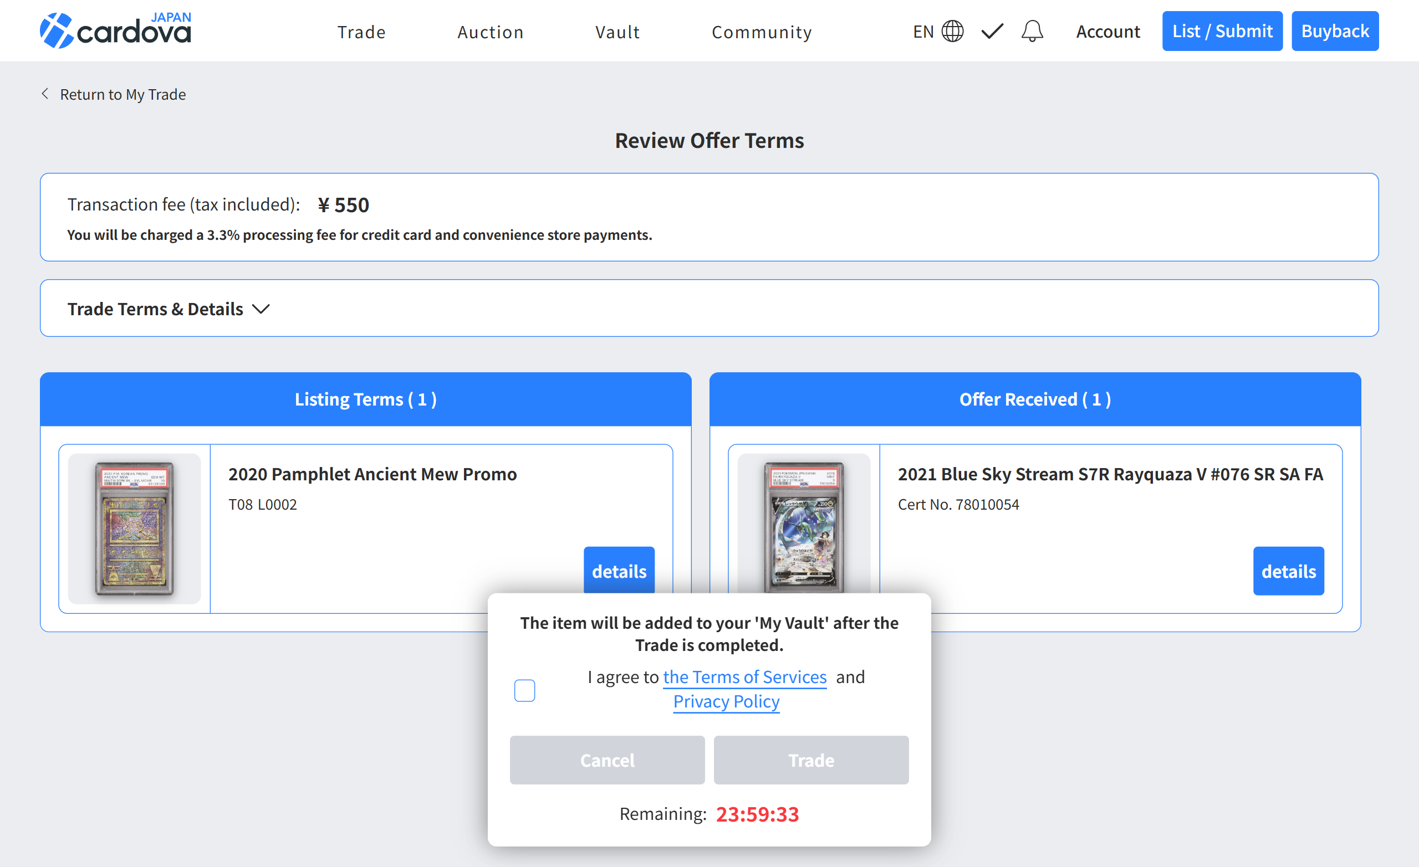Open the EN language dropdown
This screenshot has height=867, width=1419.
click(x=923, y=32)
